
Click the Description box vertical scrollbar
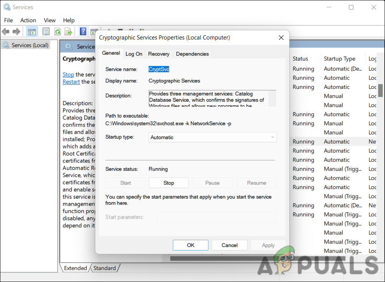(272, 99)
